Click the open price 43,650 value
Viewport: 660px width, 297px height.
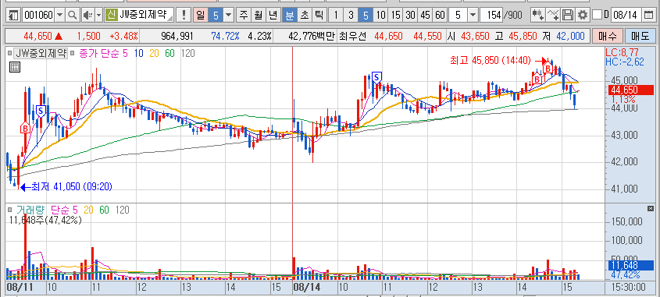click(x=474, y=36)
